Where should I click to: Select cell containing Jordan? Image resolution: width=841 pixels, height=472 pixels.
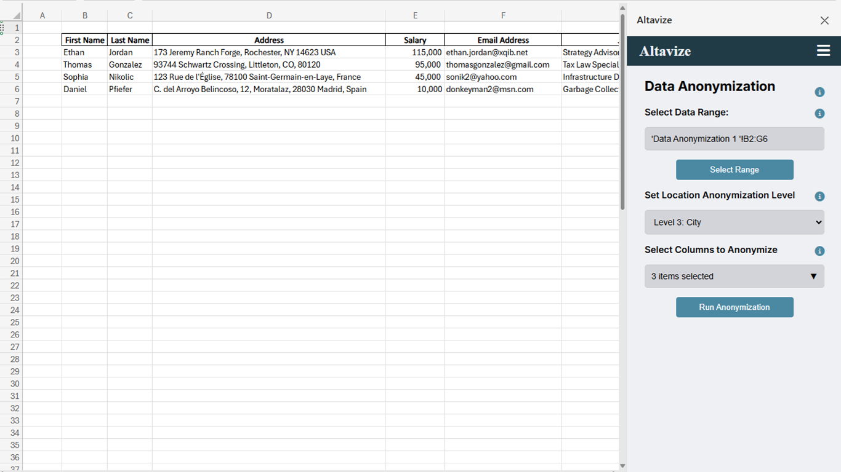(x=130, y=52)
